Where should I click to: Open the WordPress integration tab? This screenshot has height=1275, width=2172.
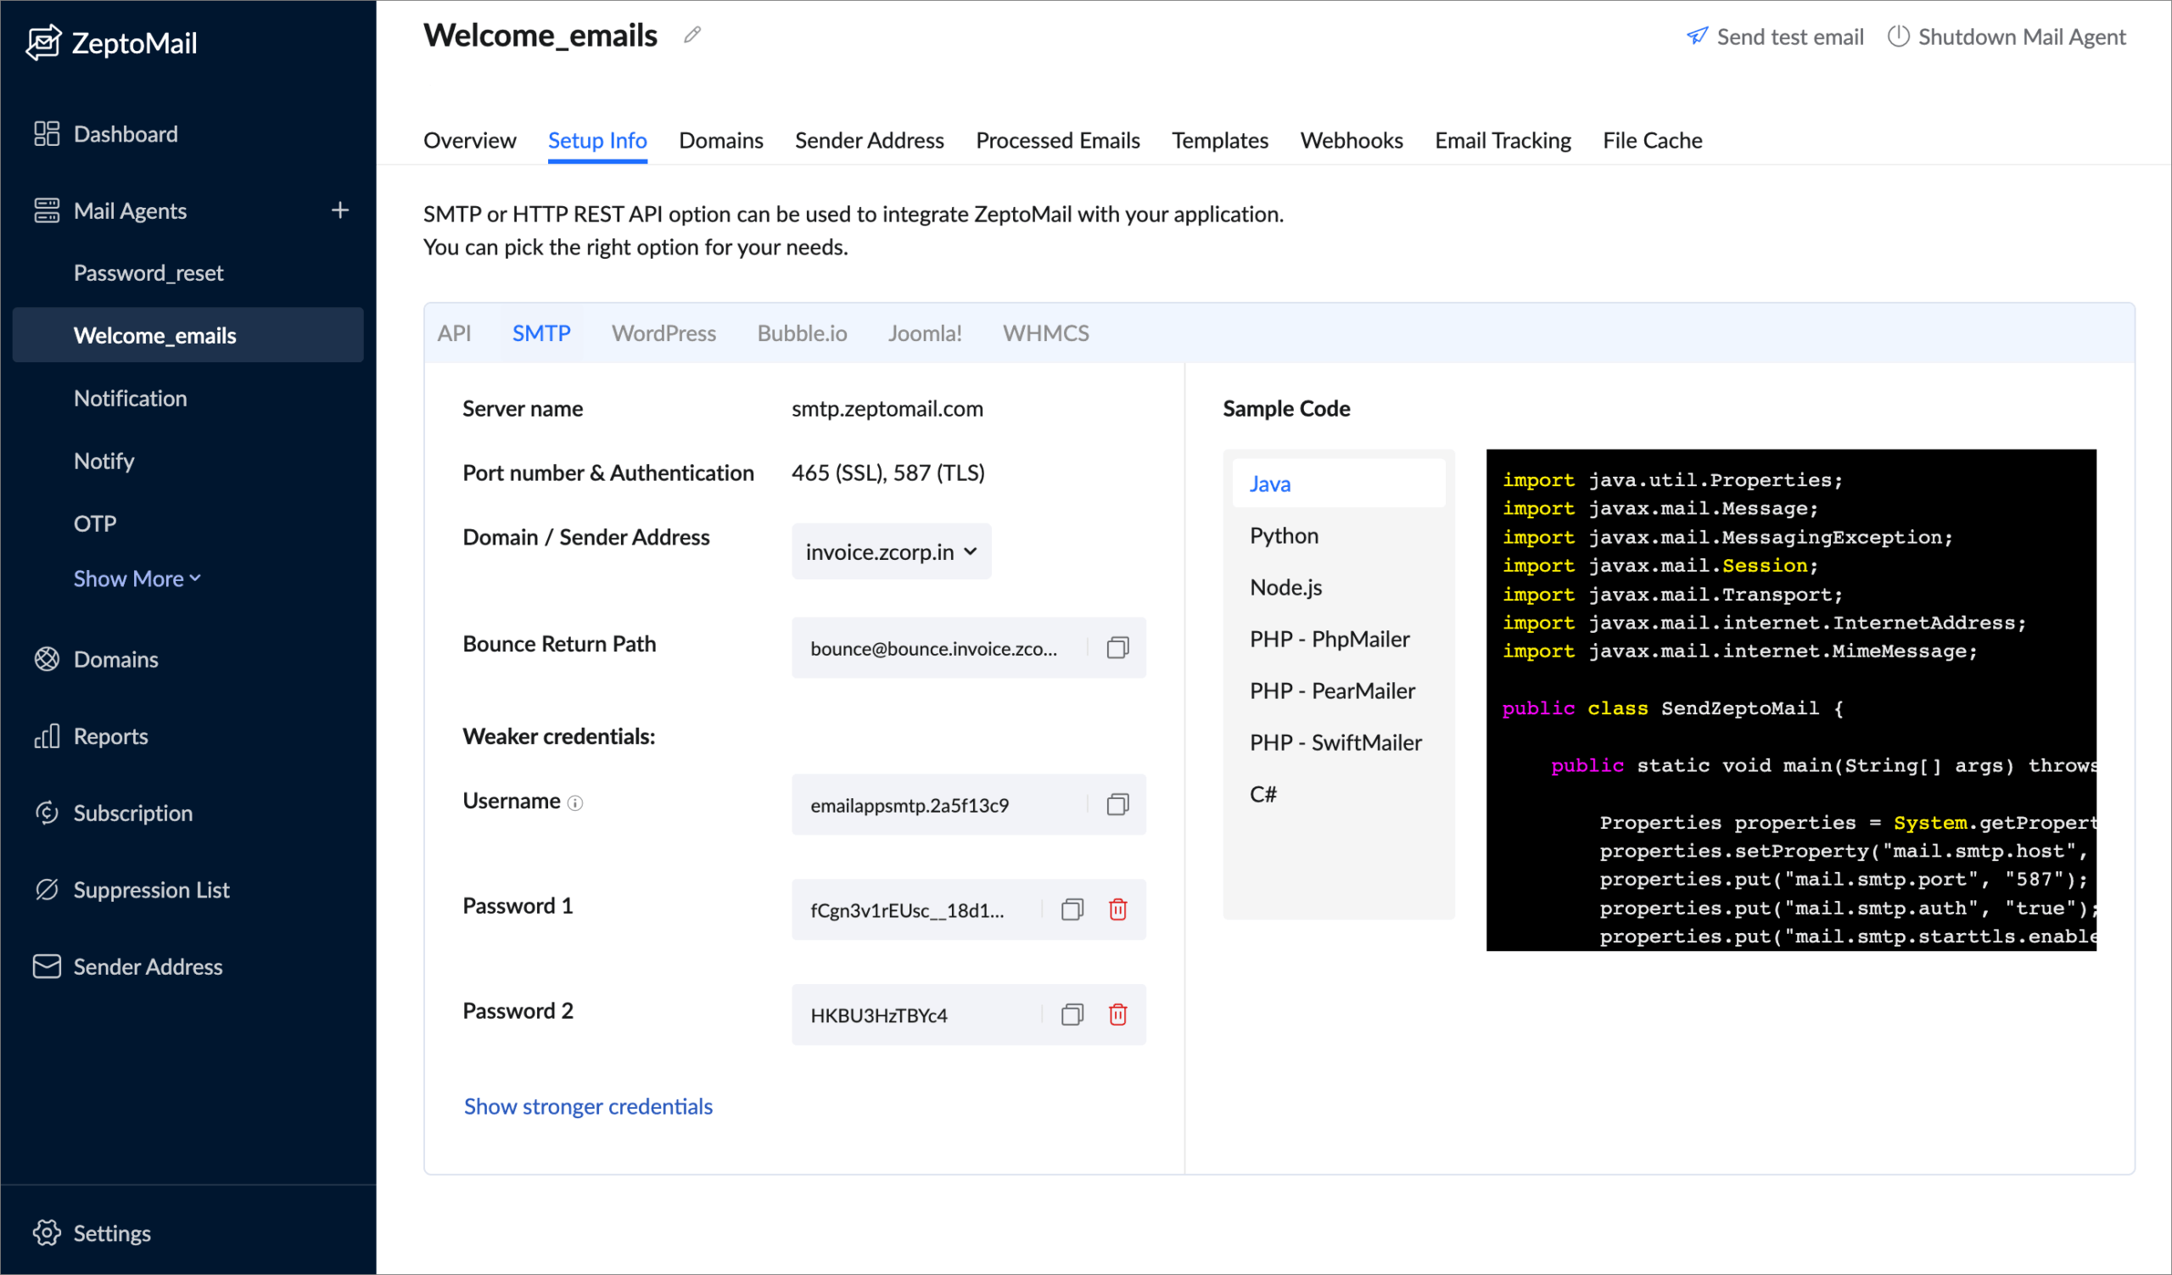click(x=663, y=333)
